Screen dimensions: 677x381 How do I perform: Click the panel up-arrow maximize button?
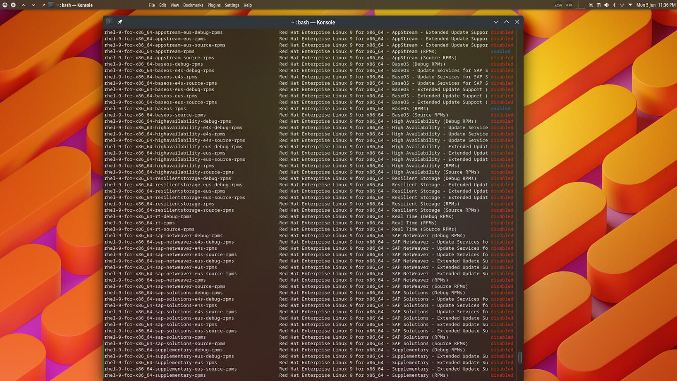23,5
